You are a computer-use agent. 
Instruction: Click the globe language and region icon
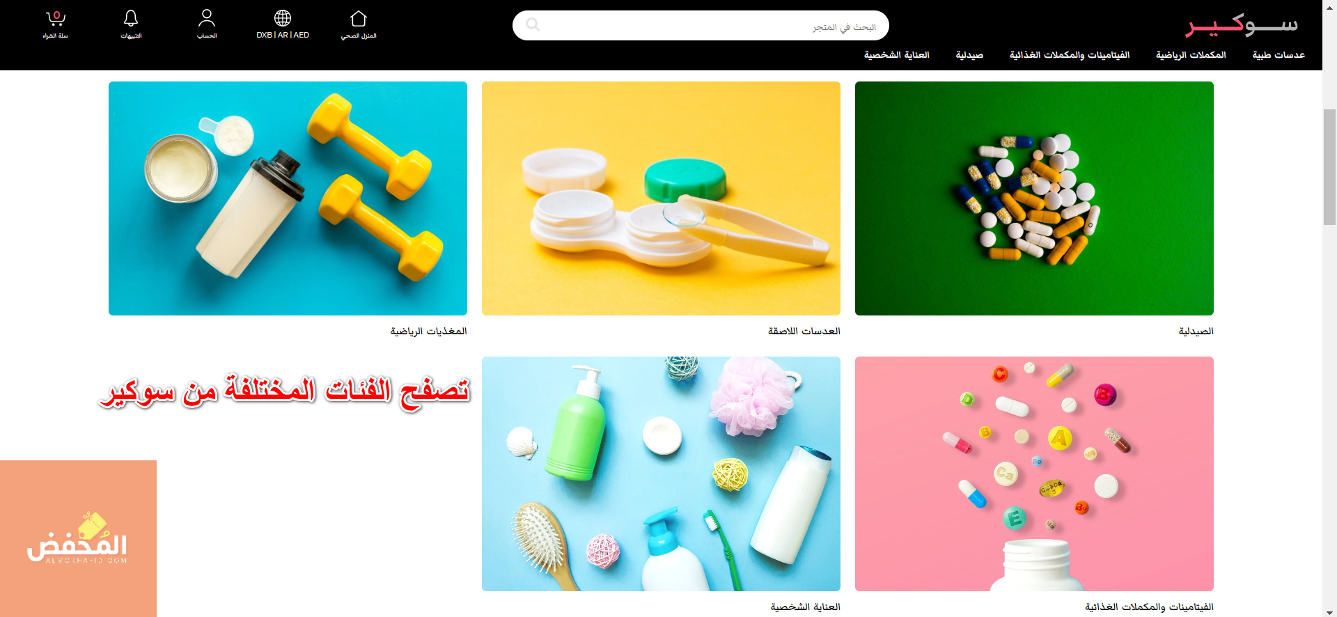pyautogui.click(x=283, y=18)
